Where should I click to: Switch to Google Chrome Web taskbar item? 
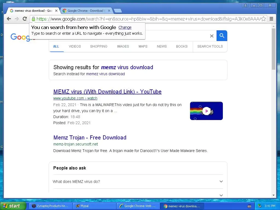click(x=138, y=206)
